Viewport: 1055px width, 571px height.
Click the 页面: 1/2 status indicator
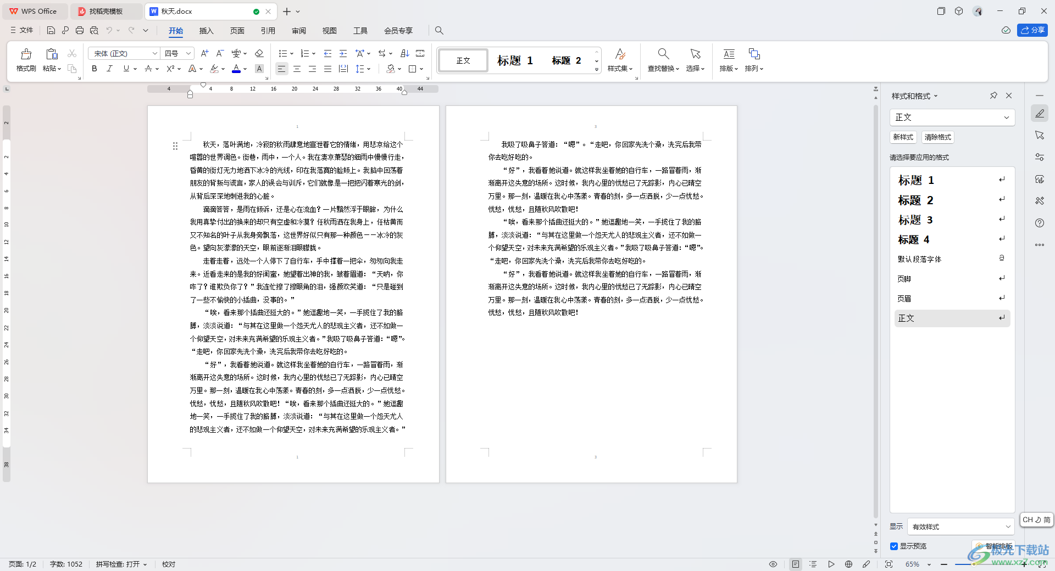(x=23, y=564)
